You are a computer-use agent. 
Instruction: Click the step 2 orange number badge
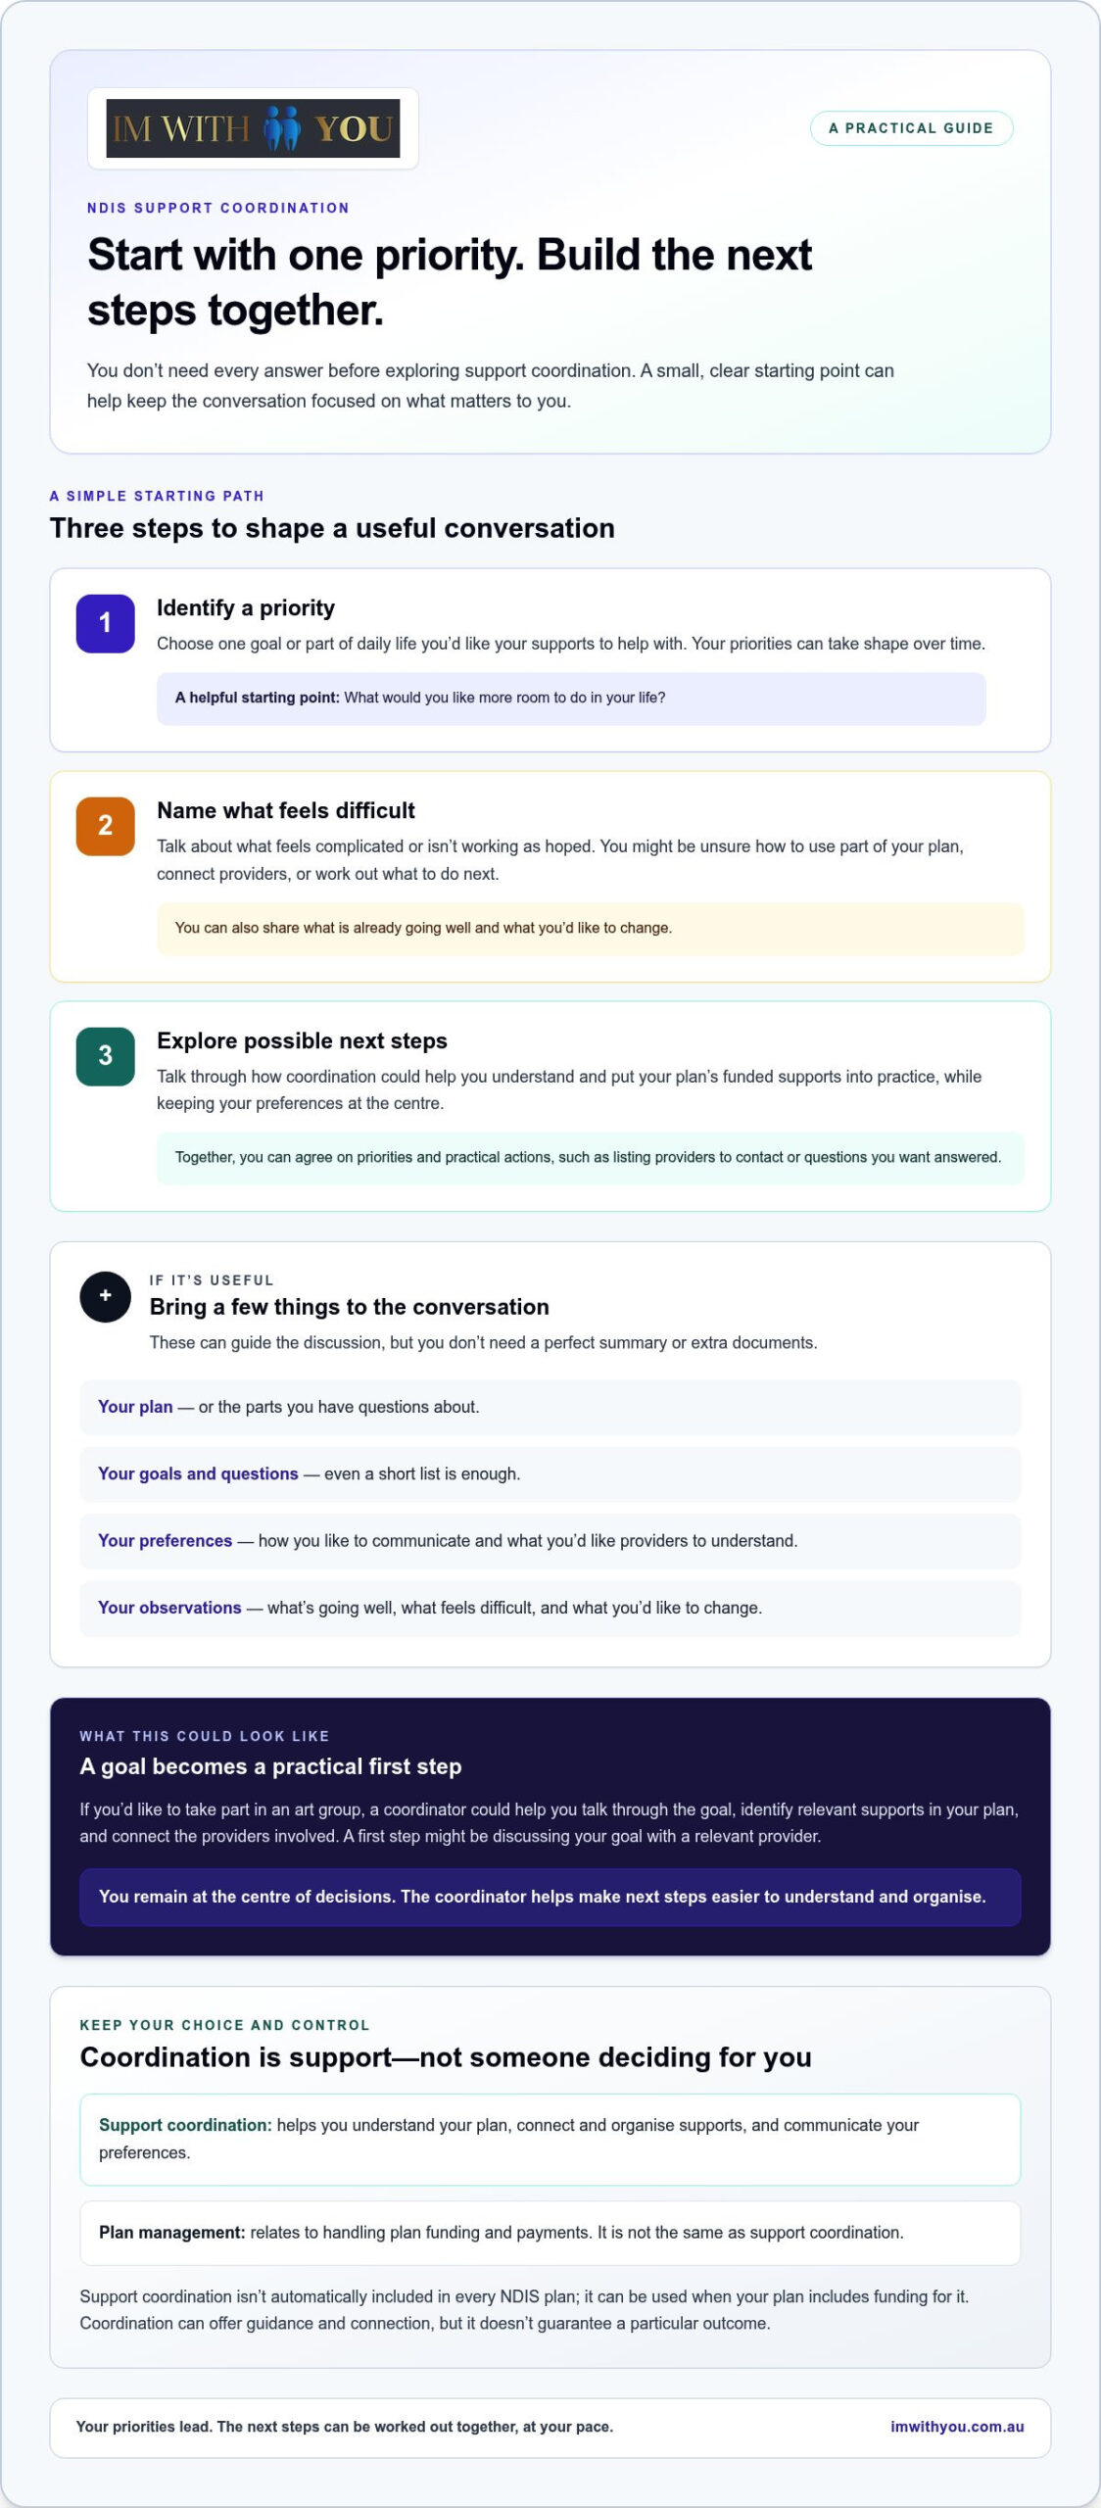(106, 826)
